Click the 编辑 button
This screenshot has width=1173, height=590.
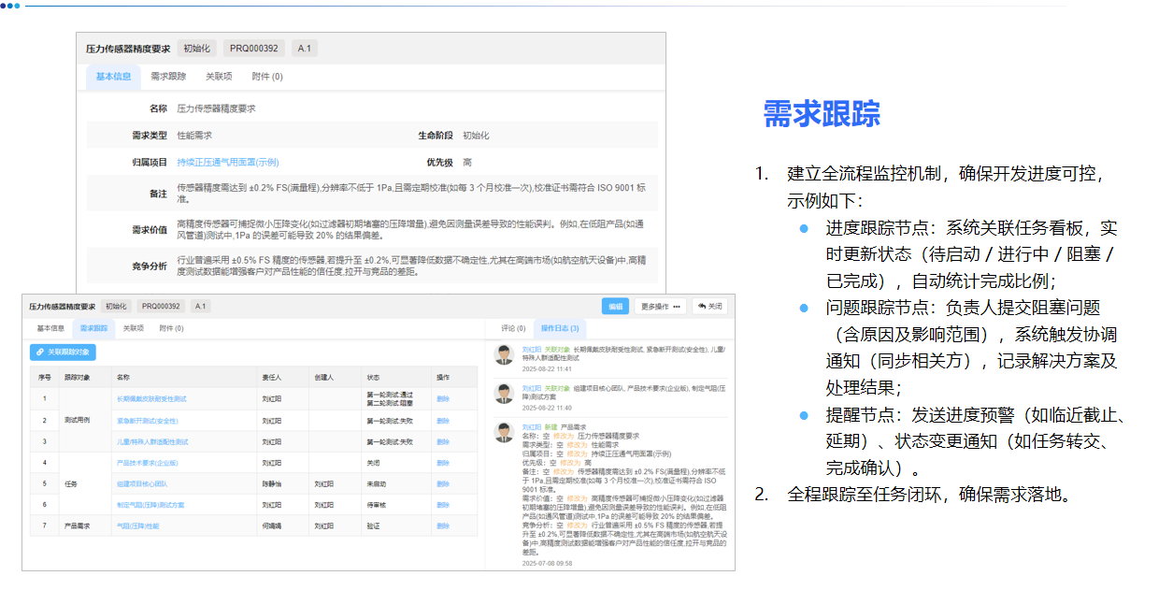615,307
